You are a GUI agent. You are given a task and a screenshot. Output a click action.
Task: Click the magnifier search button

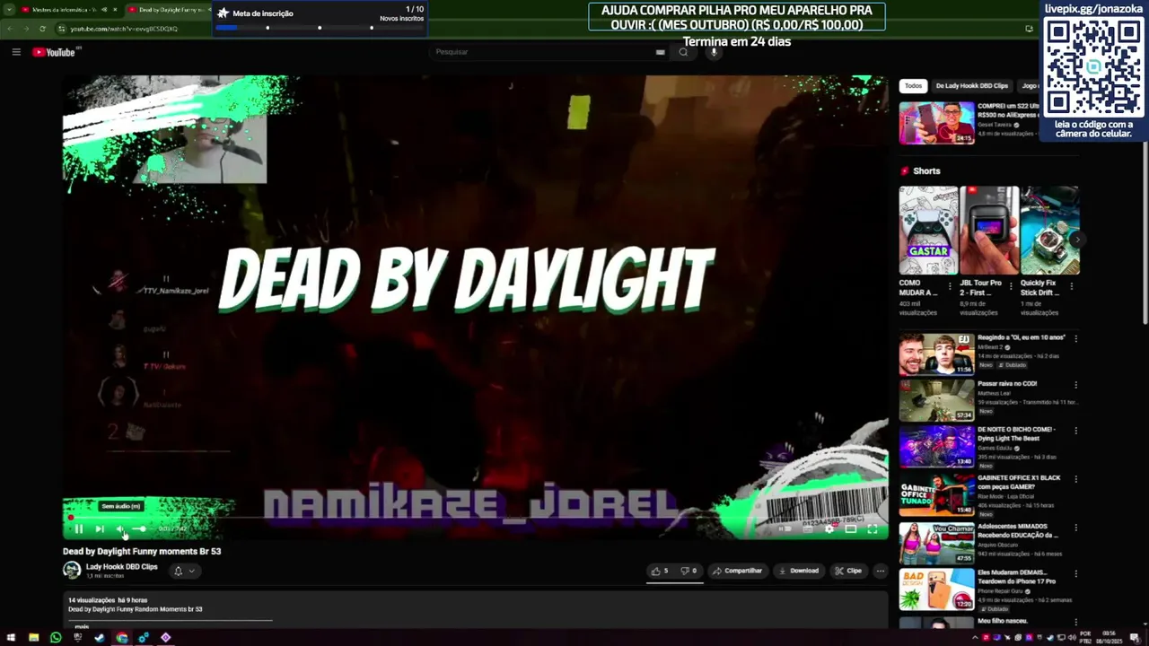(683, 52)
